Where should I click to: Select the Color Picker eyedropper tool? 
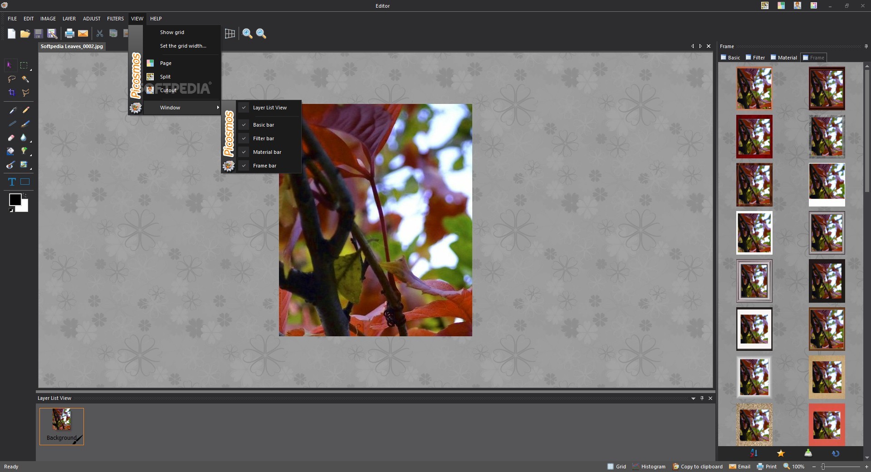[x=12, y=110]
